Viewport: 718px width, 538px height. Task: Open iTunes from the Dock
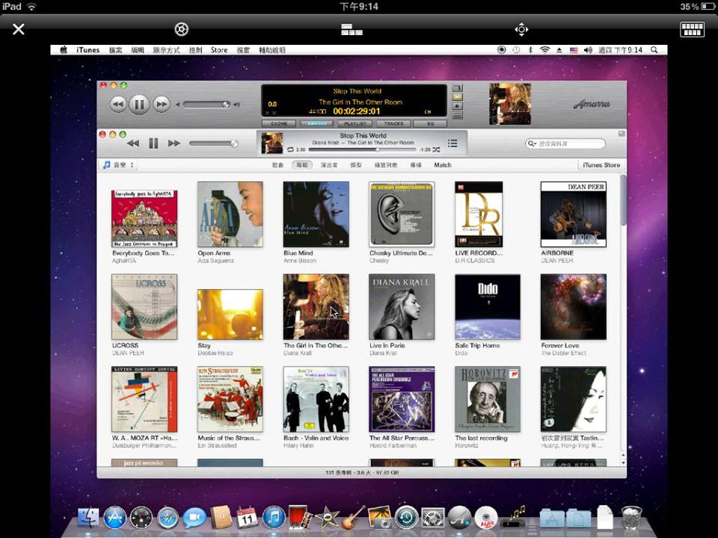click(x=274, y=519)
